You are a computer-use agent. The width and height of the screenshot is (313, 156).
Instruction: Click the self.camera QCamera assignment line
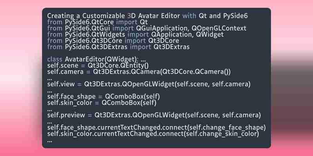pos(139,72)
